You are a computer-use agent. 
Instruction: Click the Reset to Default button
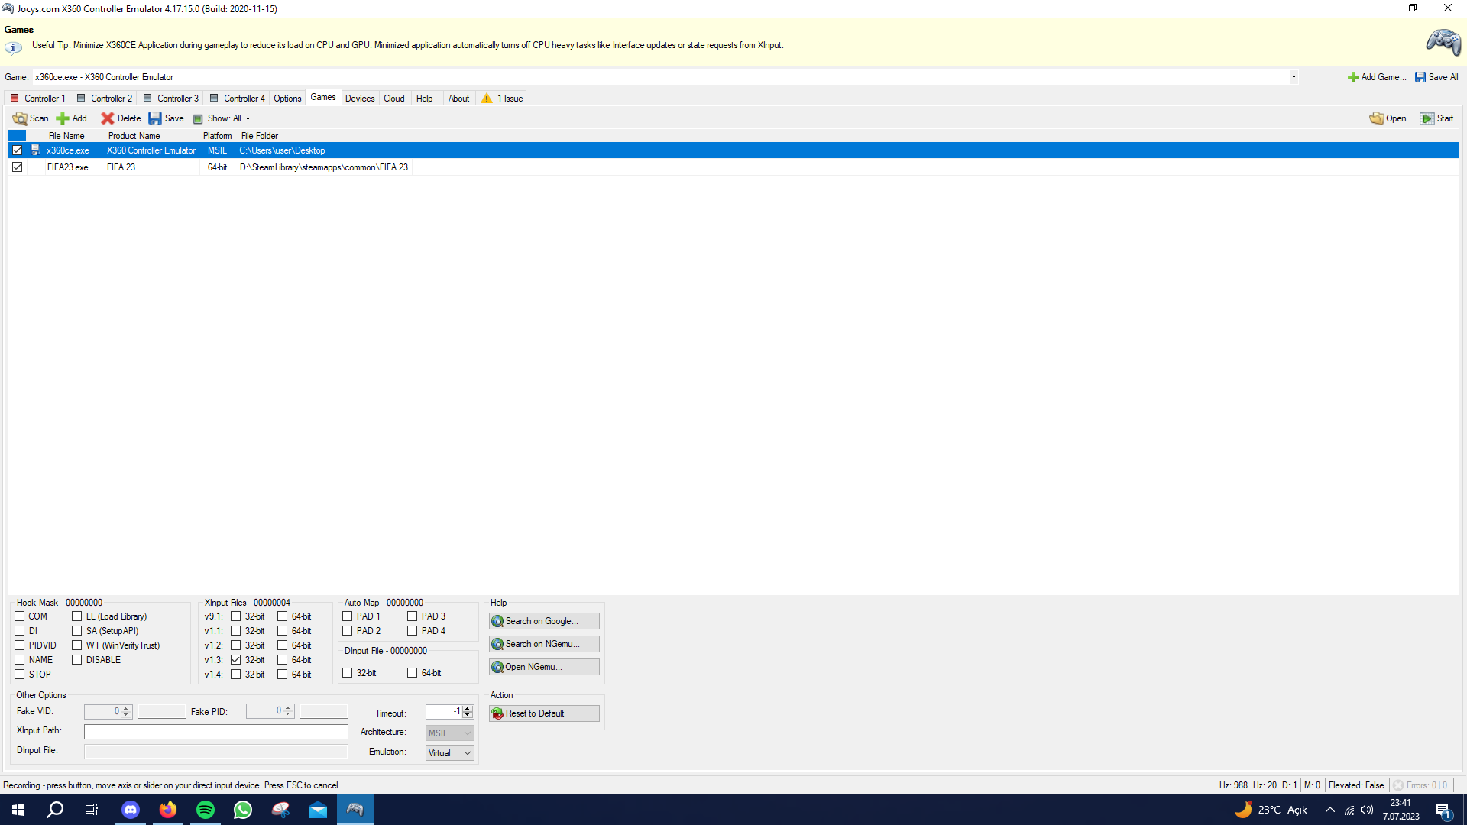point(544,713)
